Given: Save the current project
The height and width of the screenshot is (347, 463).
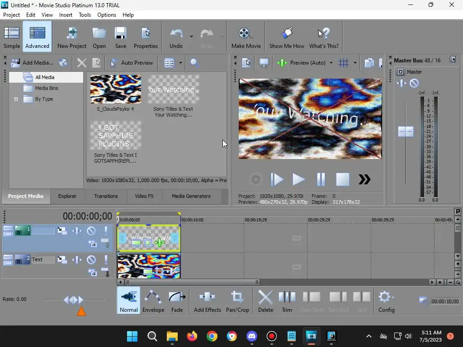Looking at the screenshot, I should 120,37.
